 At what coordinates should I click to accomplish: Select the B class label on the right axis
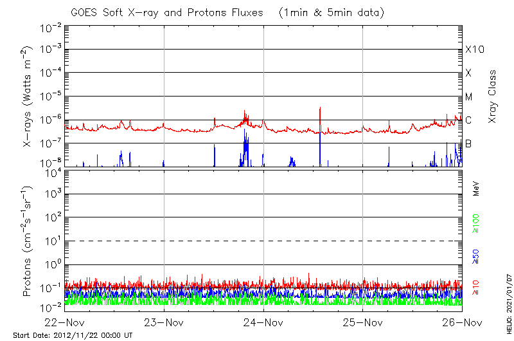point(468,143)
